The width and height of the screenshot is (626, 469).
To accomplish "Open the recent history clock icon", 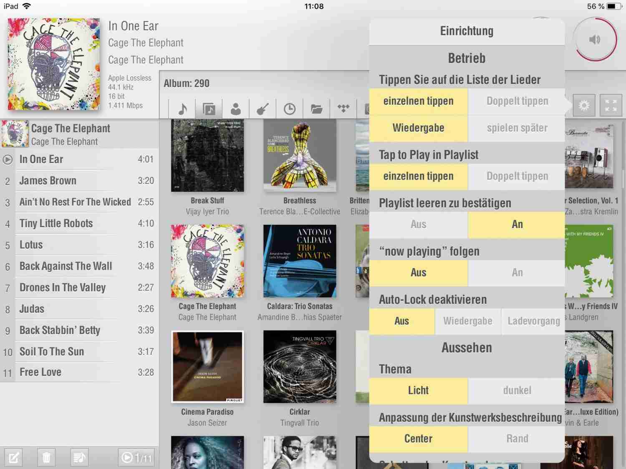I will point(289,109).
